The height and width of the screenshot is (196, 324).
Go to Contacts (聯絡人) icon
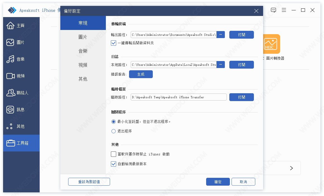[10, 93]
